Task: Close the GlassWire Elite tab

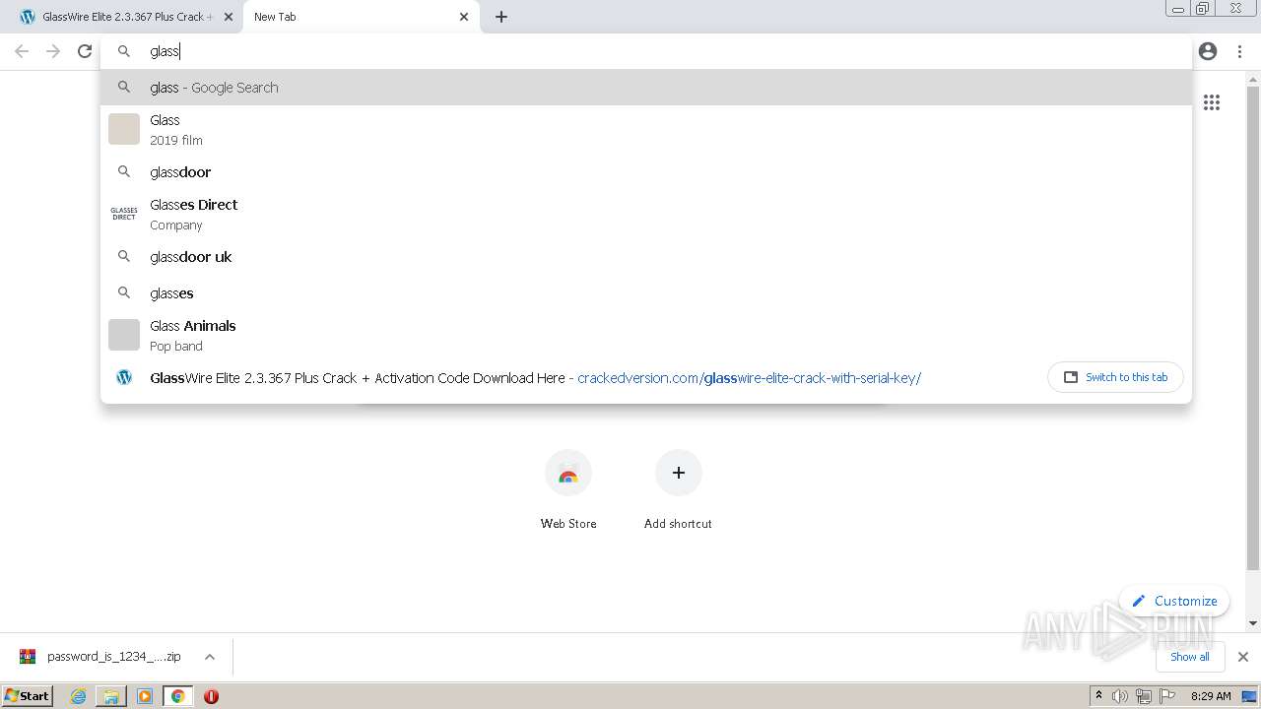Action: [229, 17]
